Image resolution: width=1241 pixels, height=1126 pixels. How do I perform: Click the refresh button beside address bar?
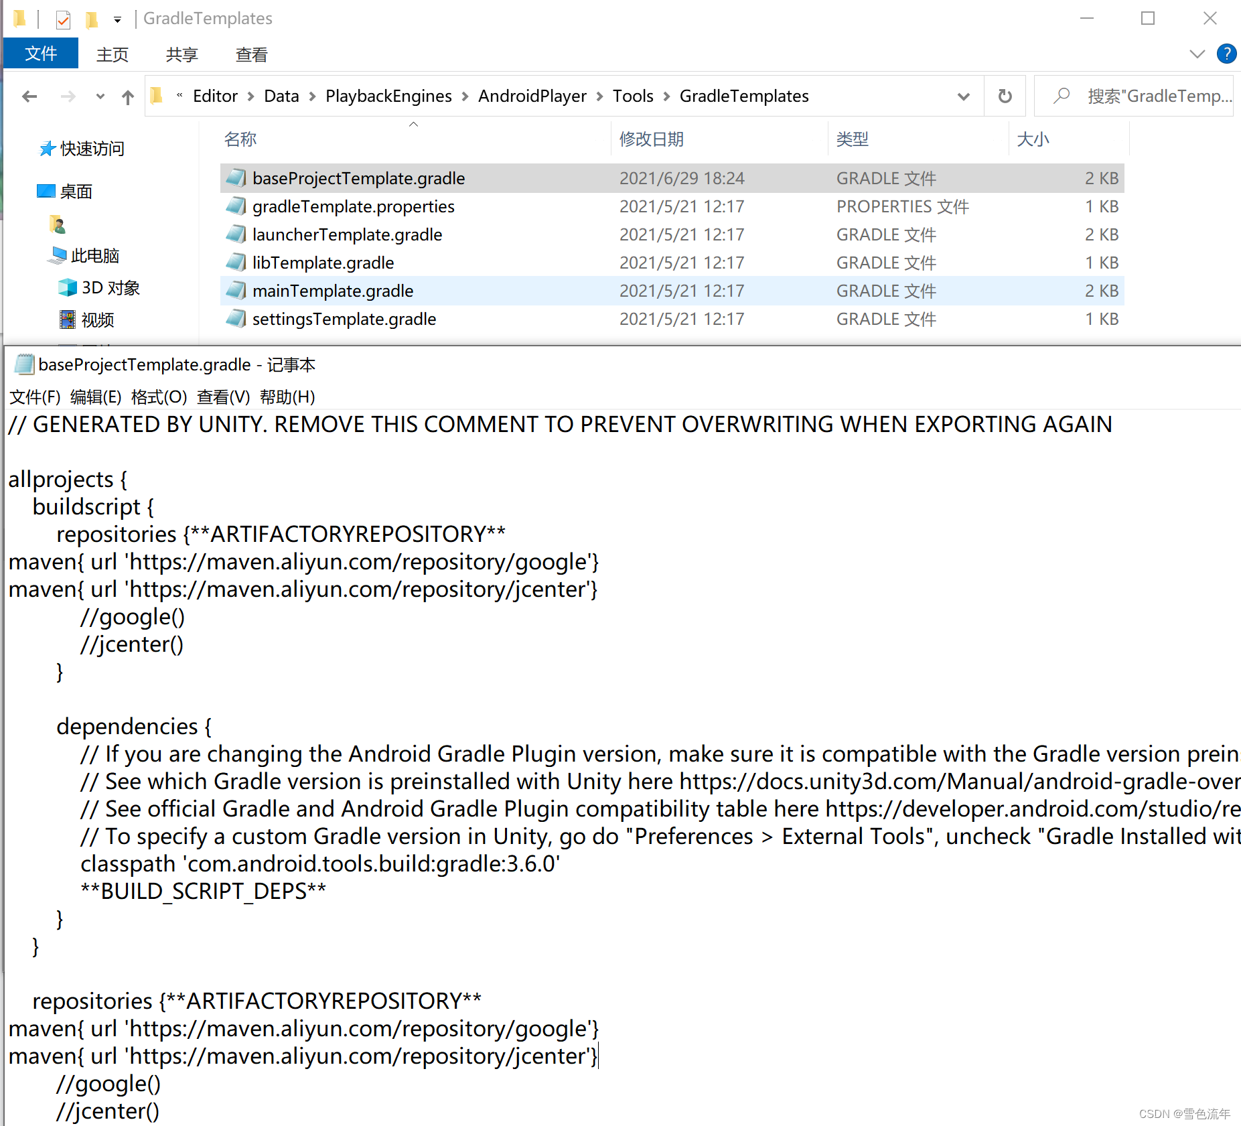pyautogui.click(x=1005, y=96)
